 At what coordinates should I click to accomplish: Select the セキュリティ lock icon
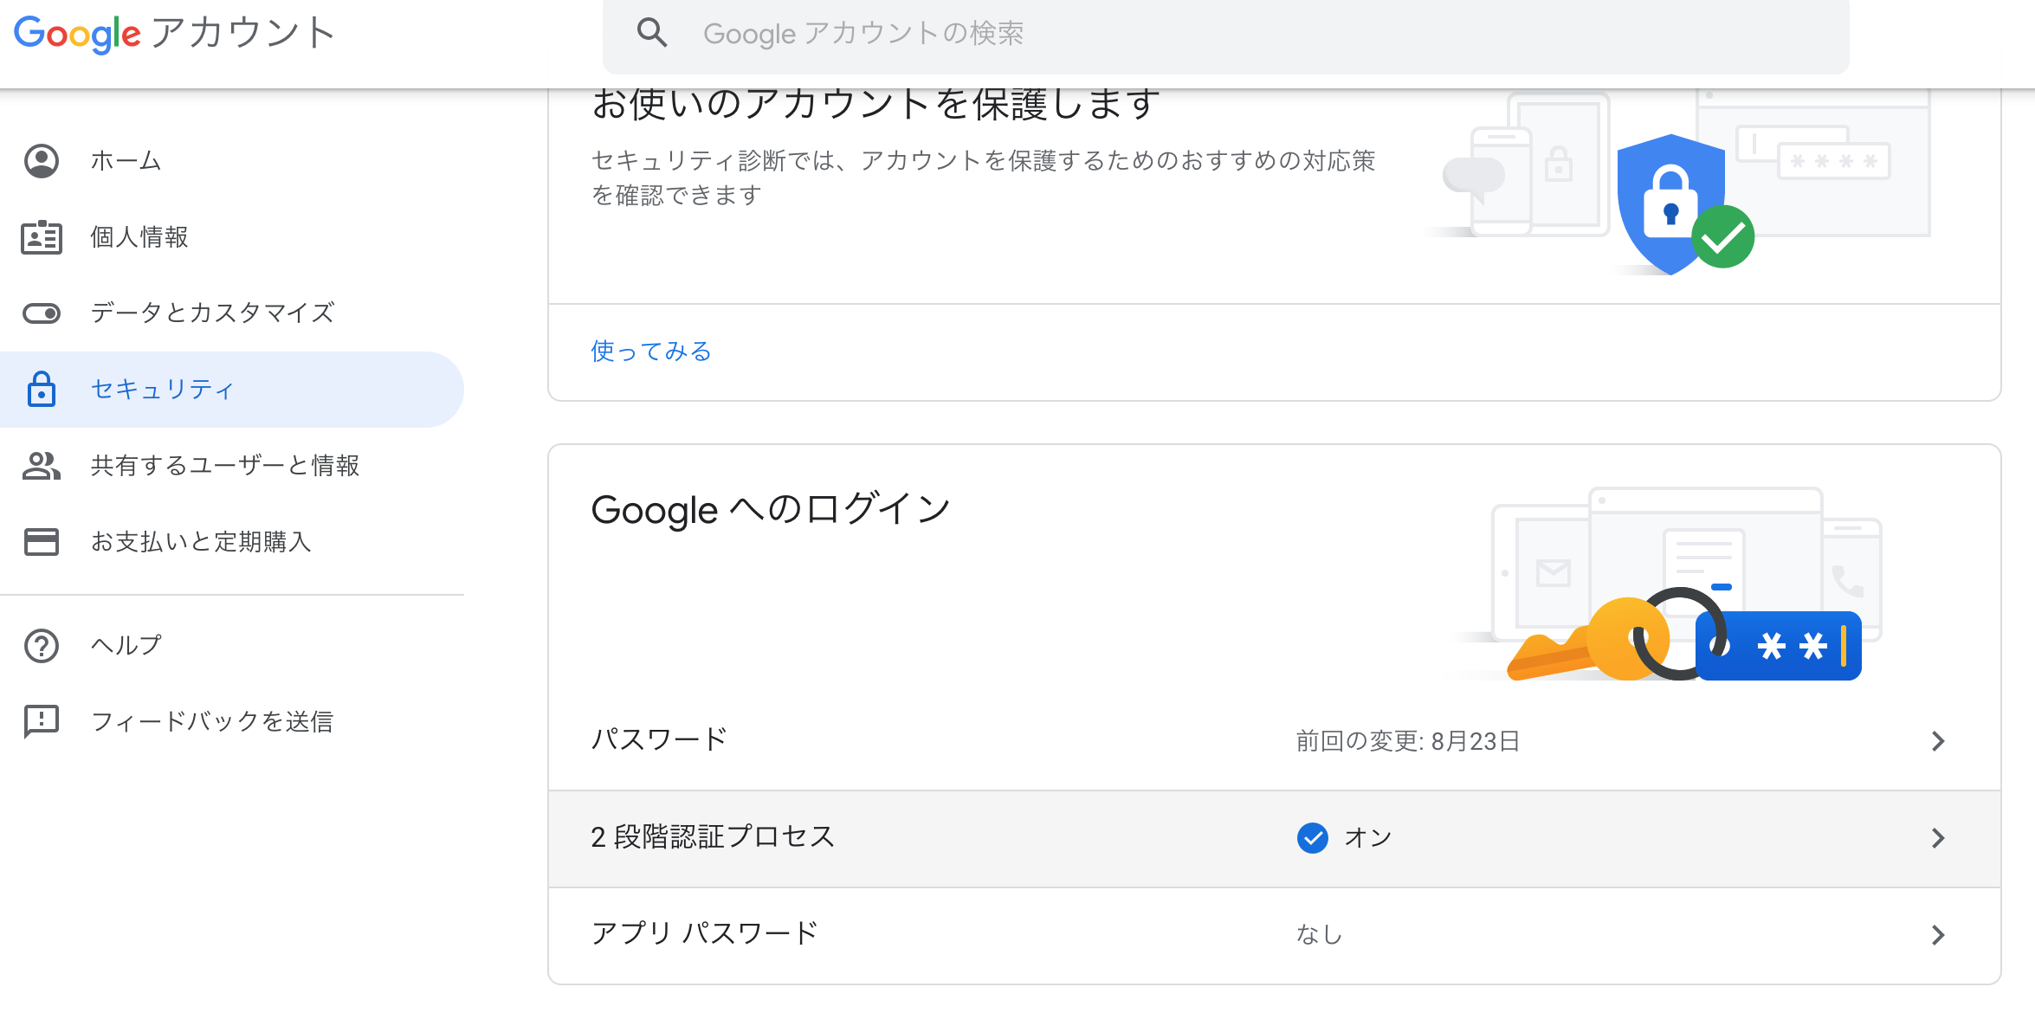click(41, 389)
